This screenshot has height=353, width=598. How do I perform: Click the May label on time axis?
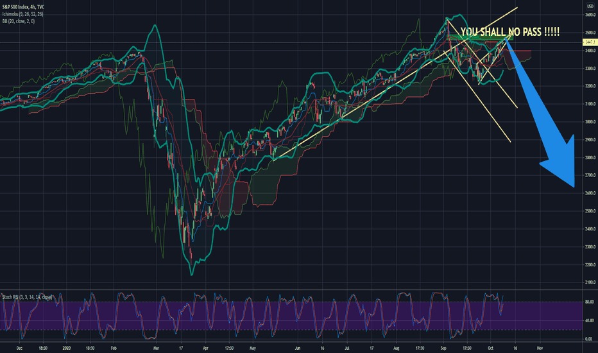[x=252, y=348]
